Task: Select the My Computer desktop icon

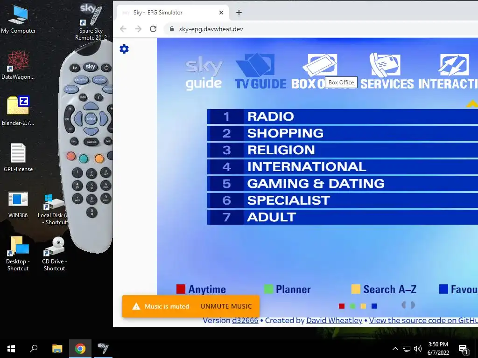Action: click(x=18, y=20)
